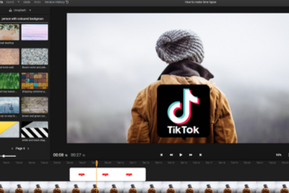Click the fast-forward playback icon
289x193 pixels.
(x=190, y=155)
